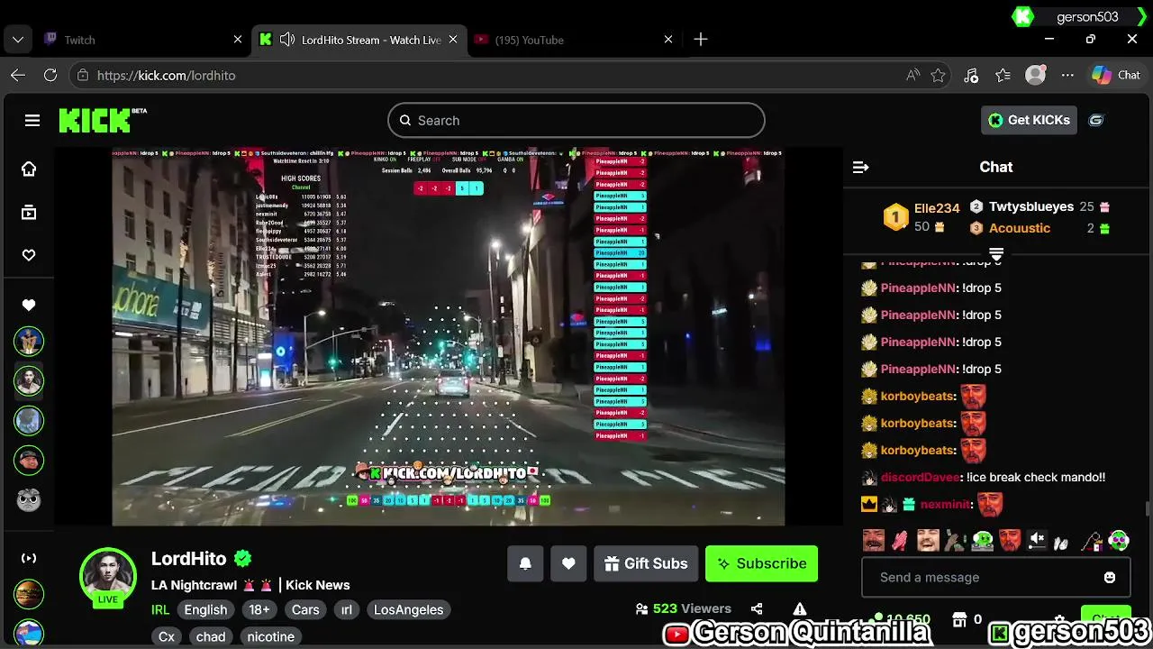Open the emoji picker in chat box
Viewport: 1153px width, 649px height.
1110,577
